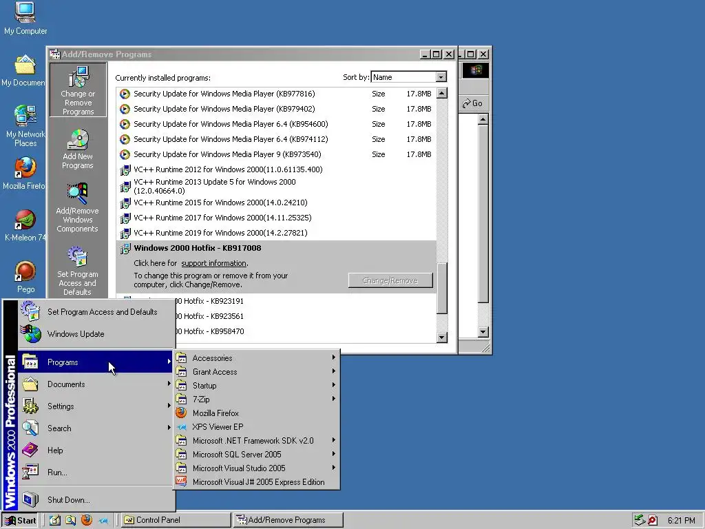
Task: Switch to Control Panel taskbar button
Action: 176,520
